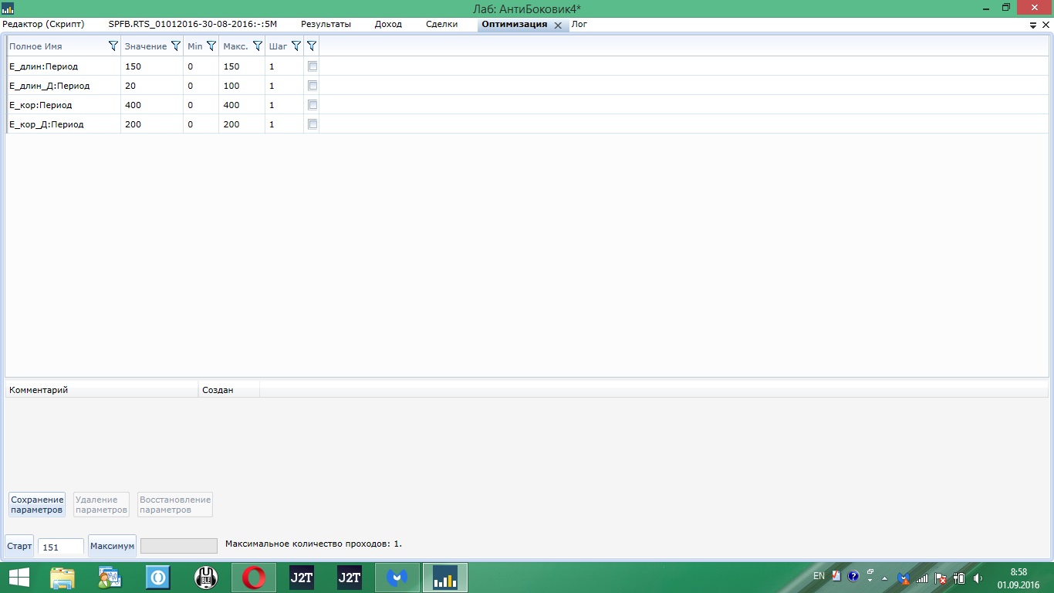The width and height of the screenshot is (1054, 593).
Task: Open the filter for the Шаг column
Action: [296, 46]
